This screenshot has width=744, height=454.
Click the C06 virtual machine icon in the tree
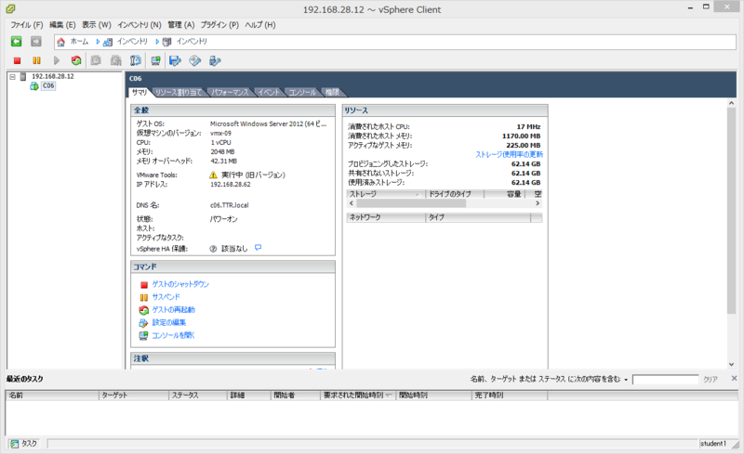tap(34, 85)
